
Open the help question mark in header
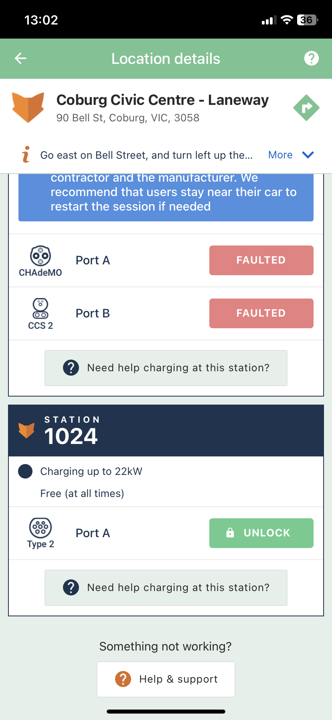(x=312, y=59)
